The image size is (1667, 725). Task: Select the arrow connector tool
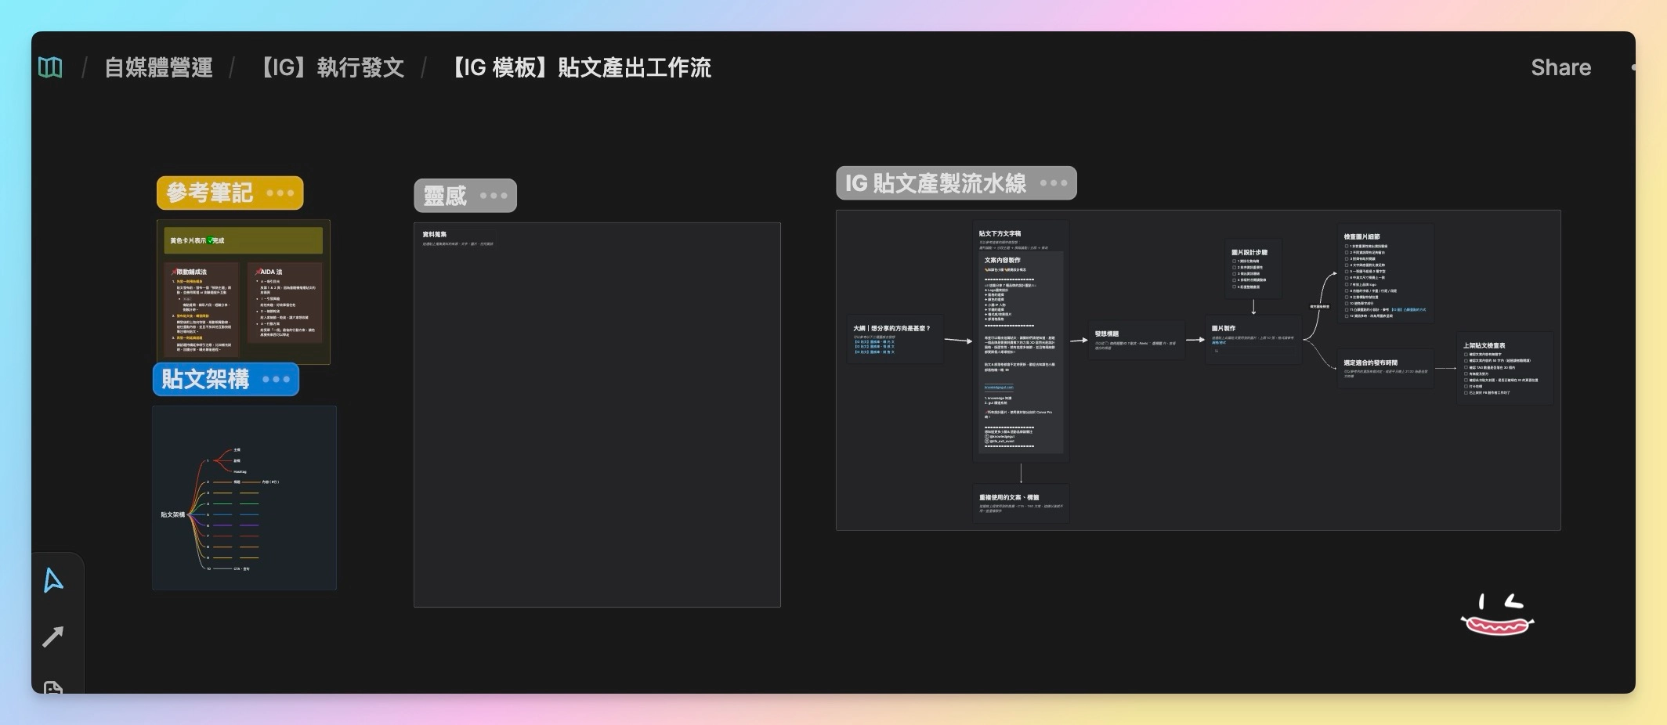(x=52, y=637)
